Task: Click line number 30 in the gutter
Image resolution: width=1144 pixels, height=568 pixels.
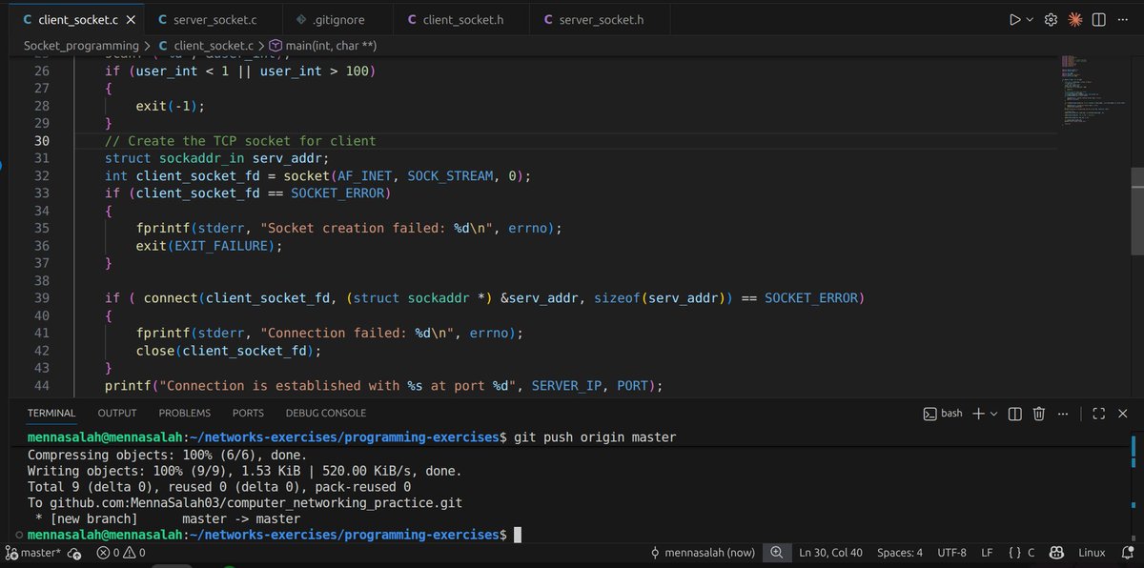Action: coord(41,141)
